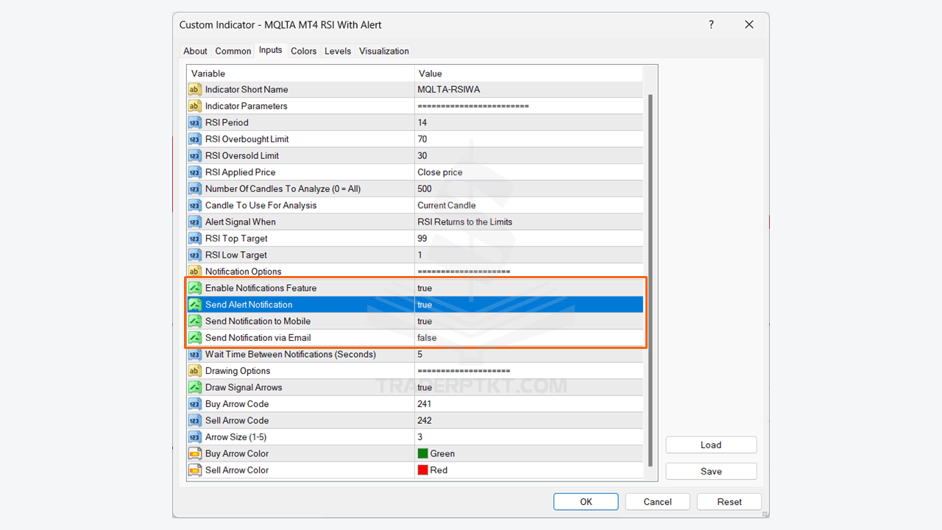Click the boolean icon beside Send Notification via Email
The height and width of the screenshot is (530, 942).
click(x=195, y=338)
